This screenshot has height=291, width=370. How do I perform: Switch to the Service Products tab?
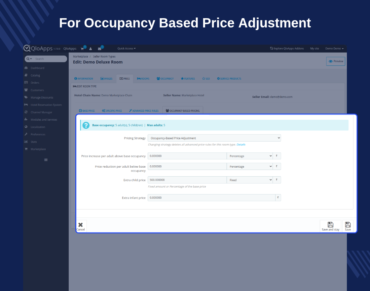tap(229, 79)
